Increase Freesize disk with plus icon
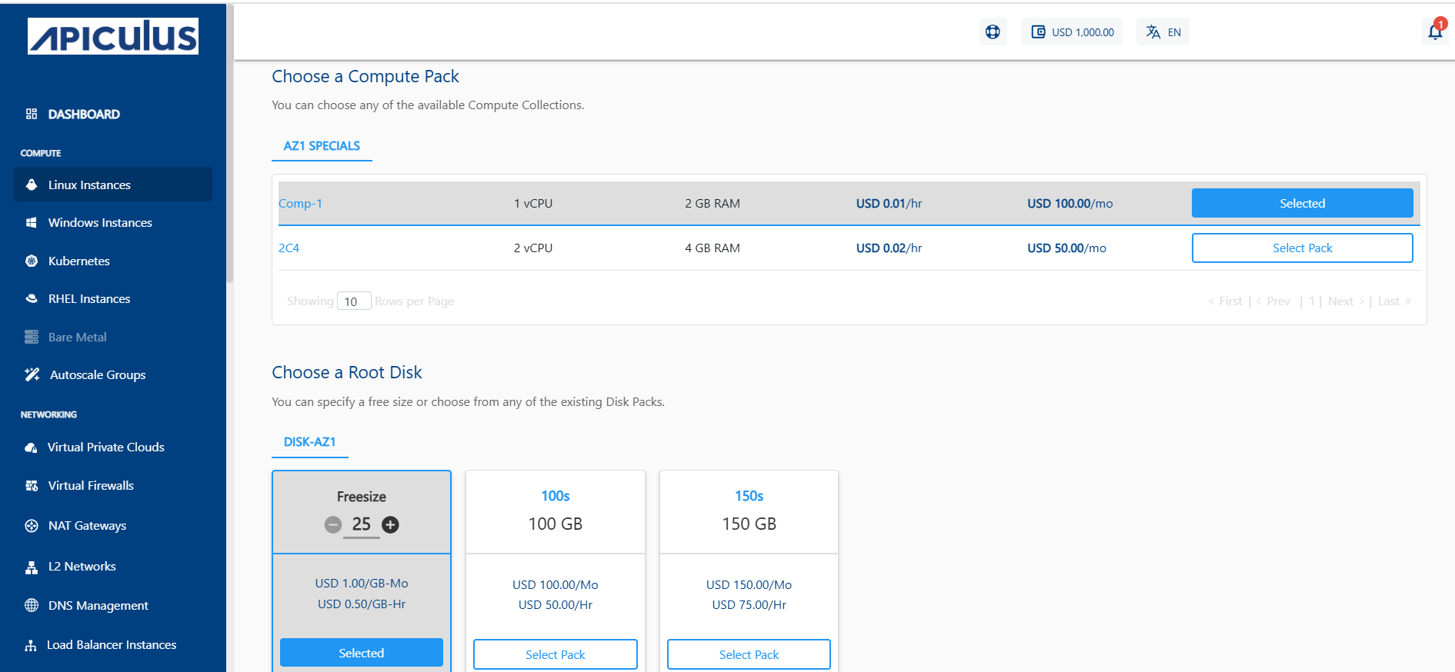This screenshot has height=672, width=1455. pyautogui.click(x=391, y=524)
